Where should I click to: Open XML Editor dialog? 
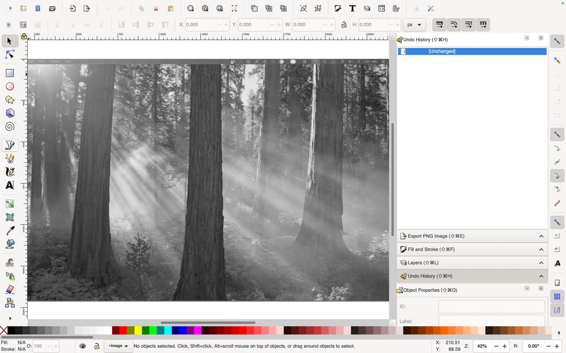381,8
